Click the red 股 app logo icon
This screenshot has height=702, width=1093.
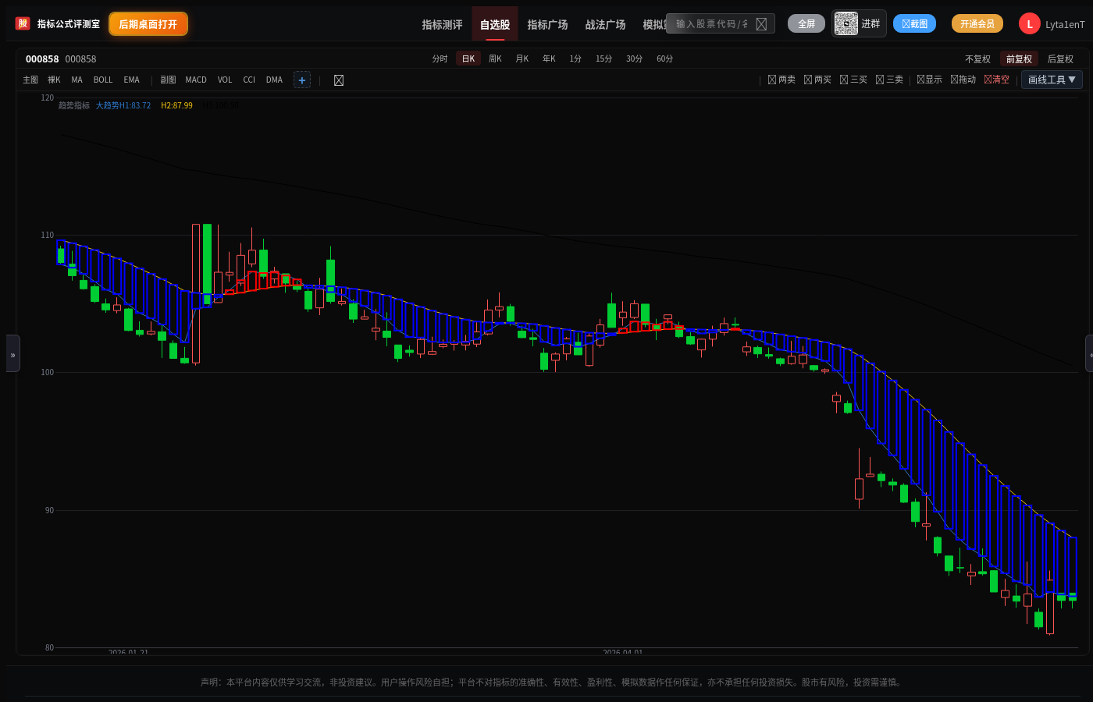[x=23, y=23]
